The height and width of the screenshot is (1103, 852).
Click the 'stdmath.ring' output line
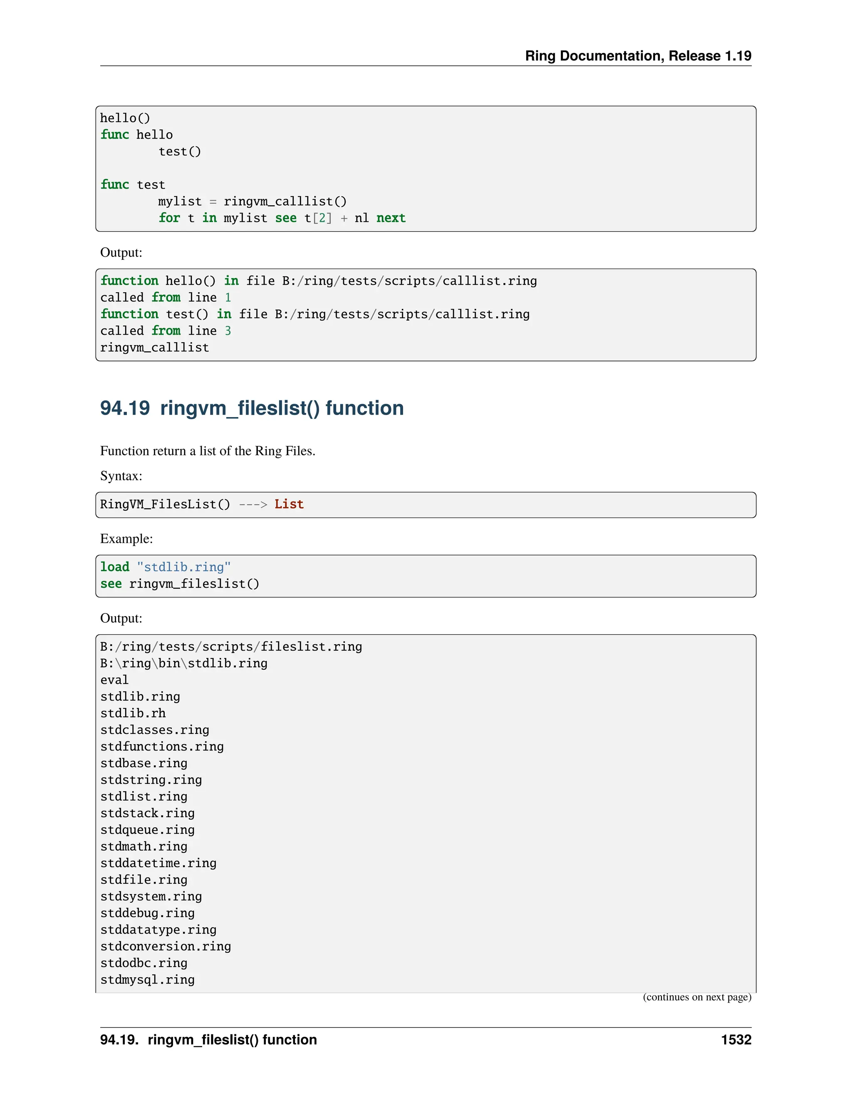click(x=144, y=847)
